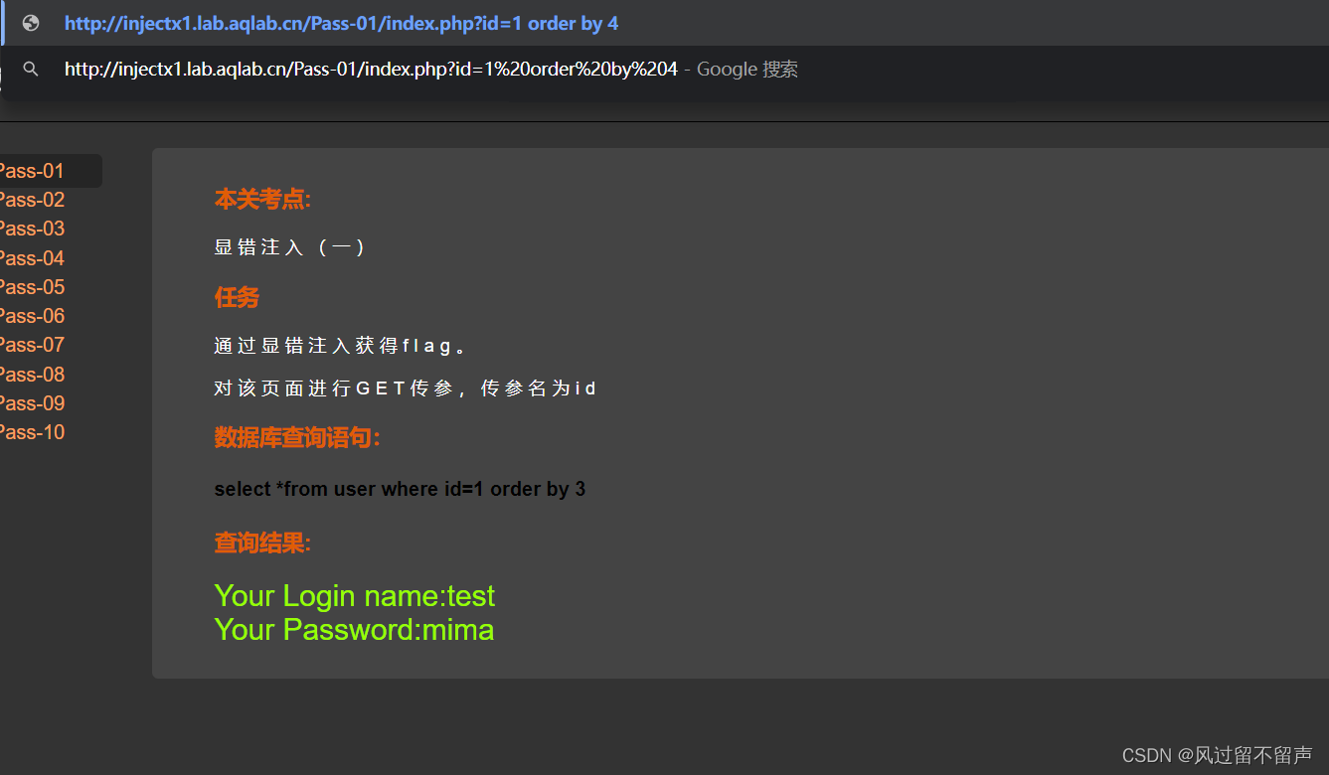Screen dimensions: 1329x775
Task: Select the URL suggestion ending with order by 4
Action: [x=664, y=23]
